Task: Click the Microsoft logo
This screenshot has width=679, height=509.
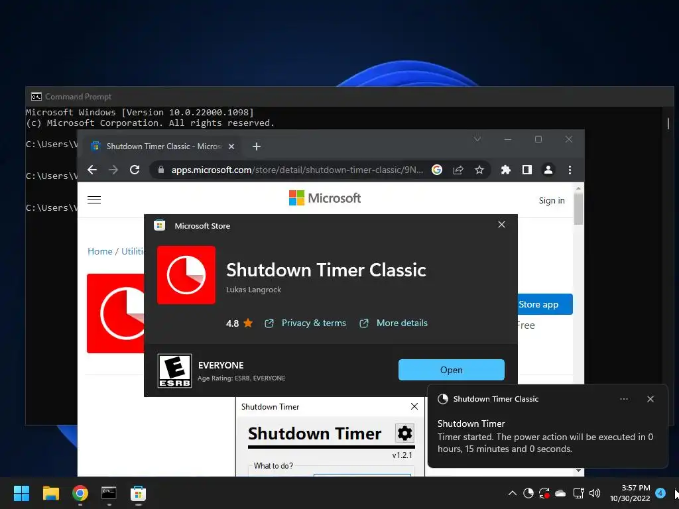Action: pos(325,198)
